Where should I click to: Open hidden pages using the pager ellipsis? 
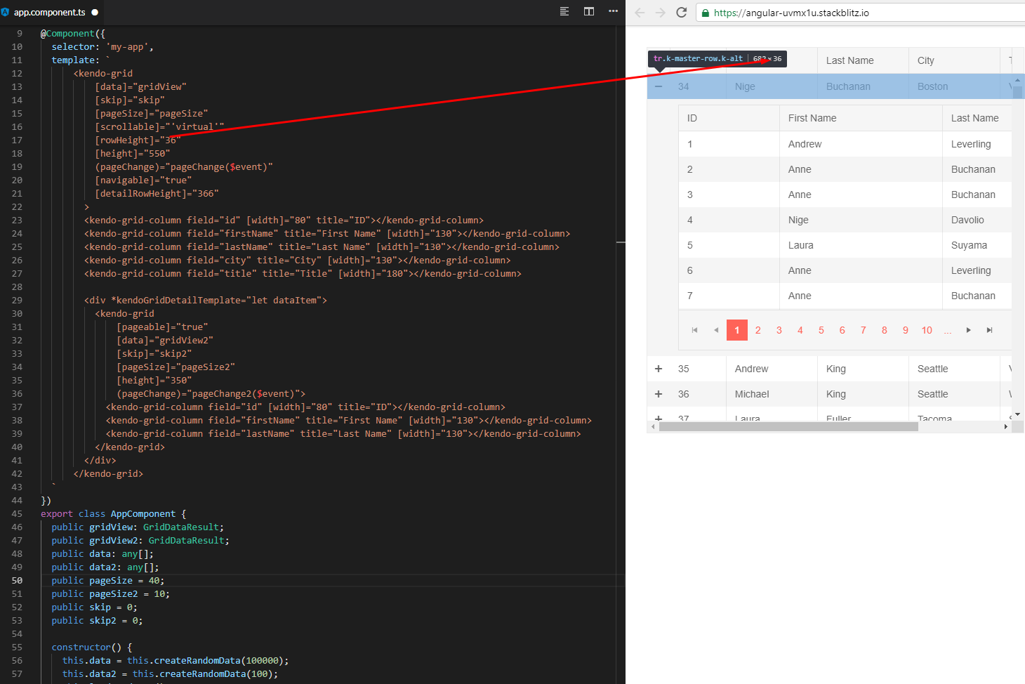tap(947, 330)
